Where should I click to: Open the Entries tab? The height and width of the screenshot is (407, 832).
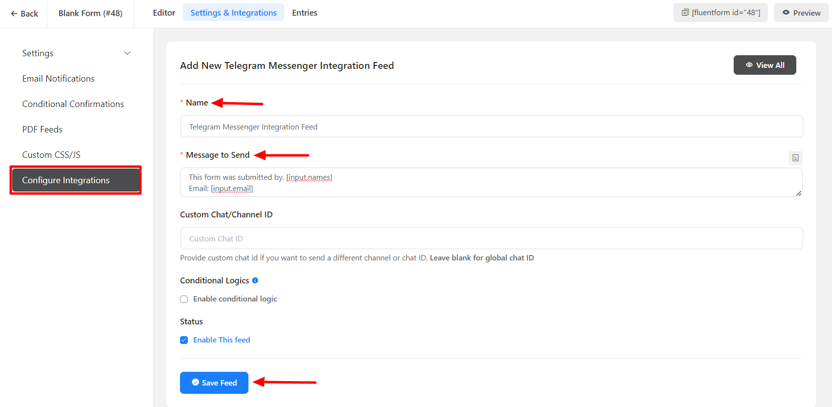coord(304,13)
